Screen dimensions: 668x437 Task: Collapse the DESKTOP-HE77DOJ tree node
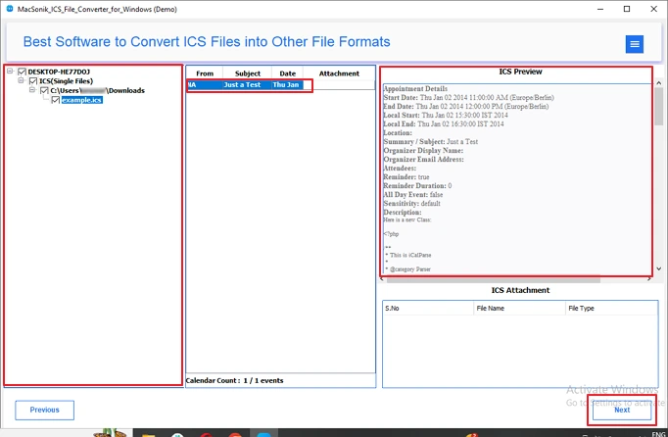pyautogui.click(x=10, y=72)
